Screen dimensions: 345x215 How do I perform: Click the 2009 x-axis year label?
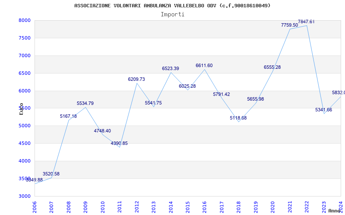pos(85,207)
